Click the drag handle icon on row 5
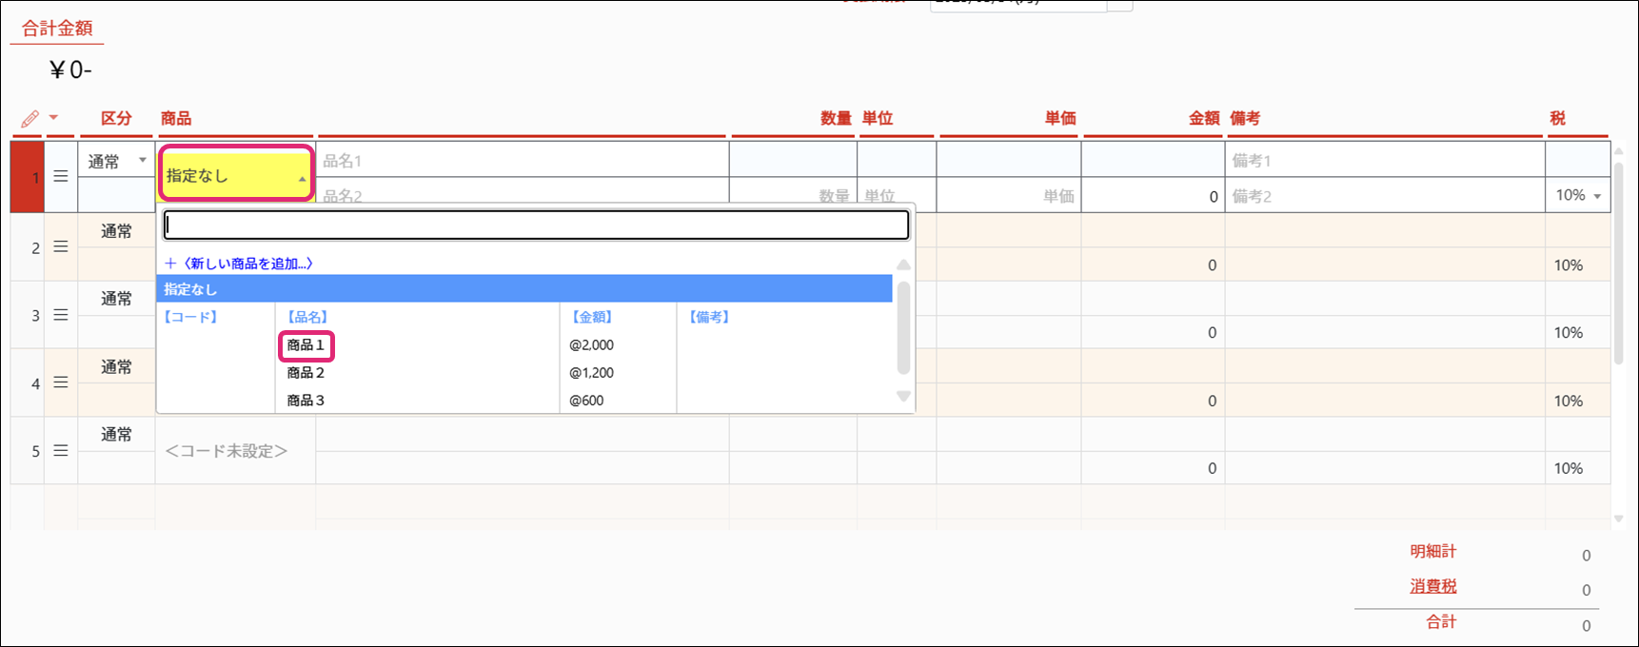 pos(61,451)
